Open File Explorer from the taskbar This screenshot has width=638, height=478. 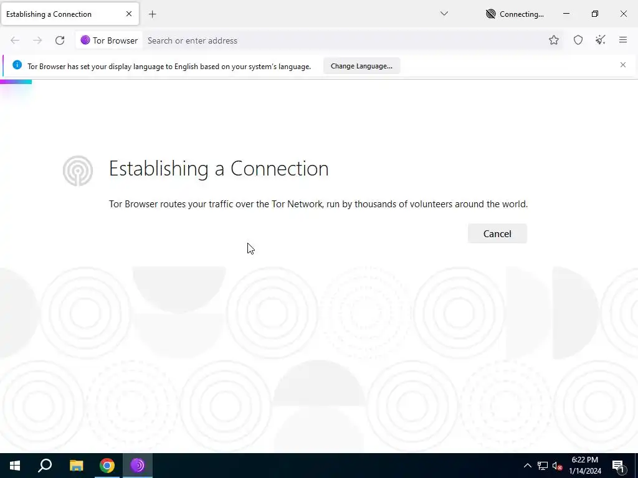(76, 466)
